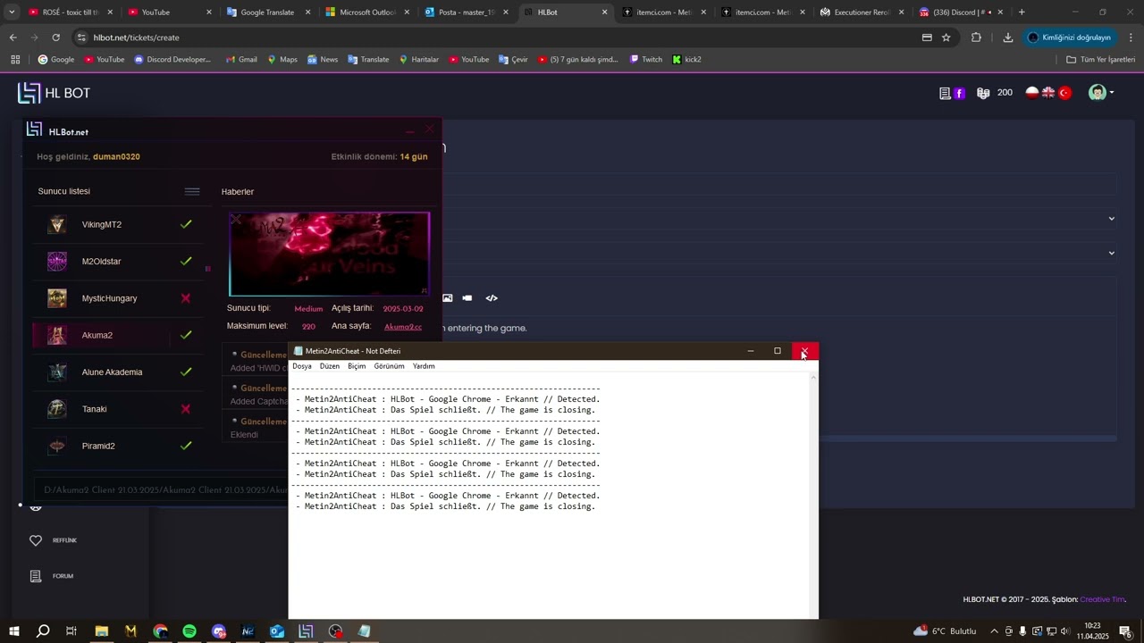Open the notification center icon
This screenshot has width=1144, height=643.
coord(1125,631)
